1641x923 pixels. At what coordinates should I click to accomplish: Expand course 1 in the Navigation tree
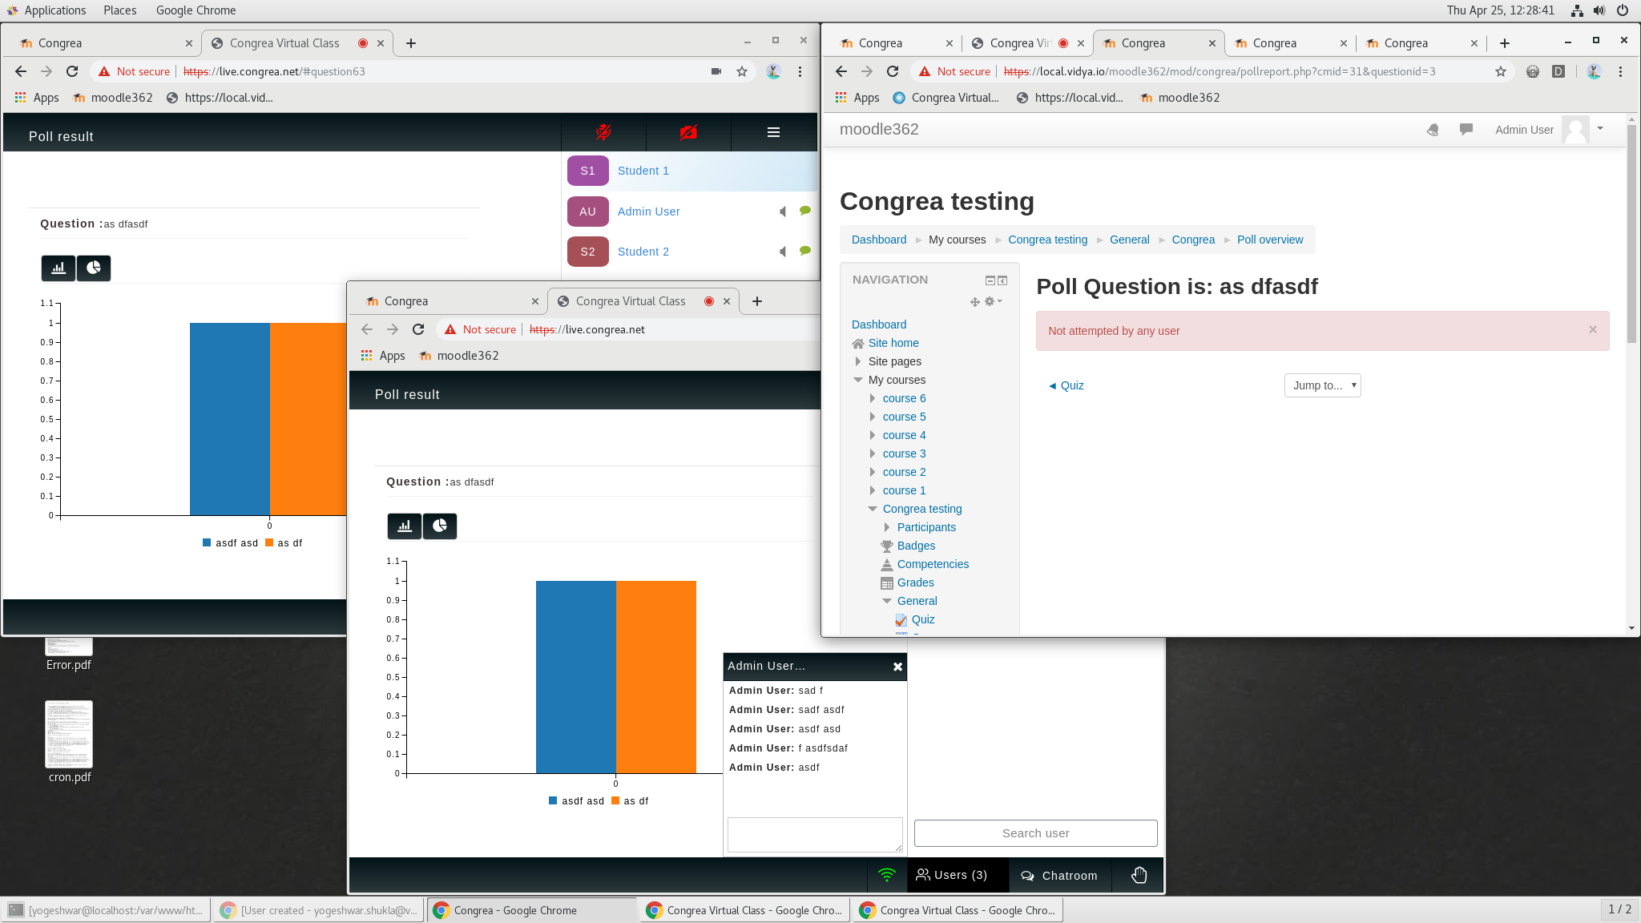(x=873, y=490)
